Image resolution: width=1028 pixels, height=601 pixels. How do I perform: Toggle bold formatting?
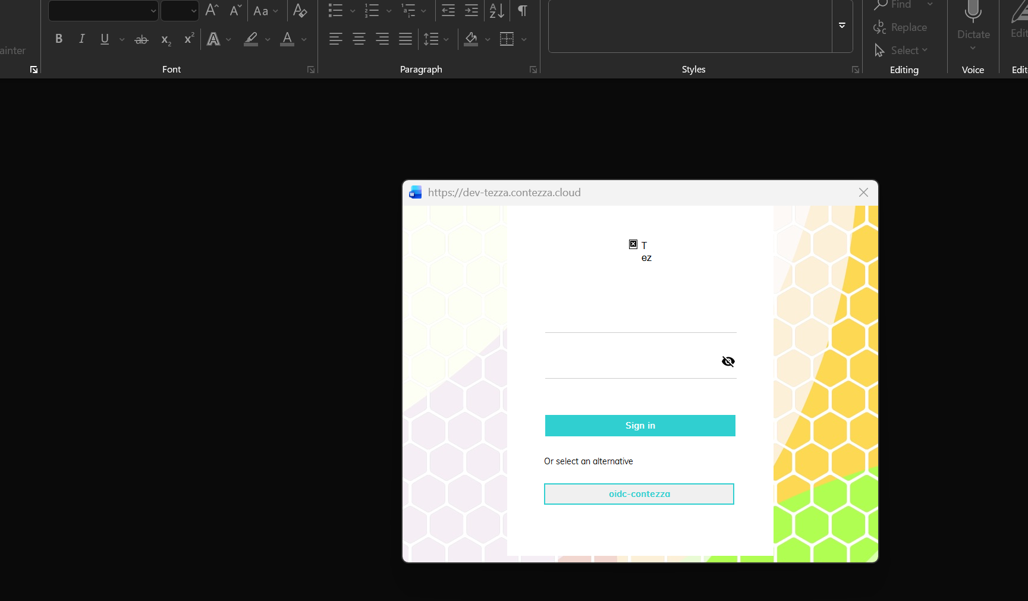coord(59,39)
